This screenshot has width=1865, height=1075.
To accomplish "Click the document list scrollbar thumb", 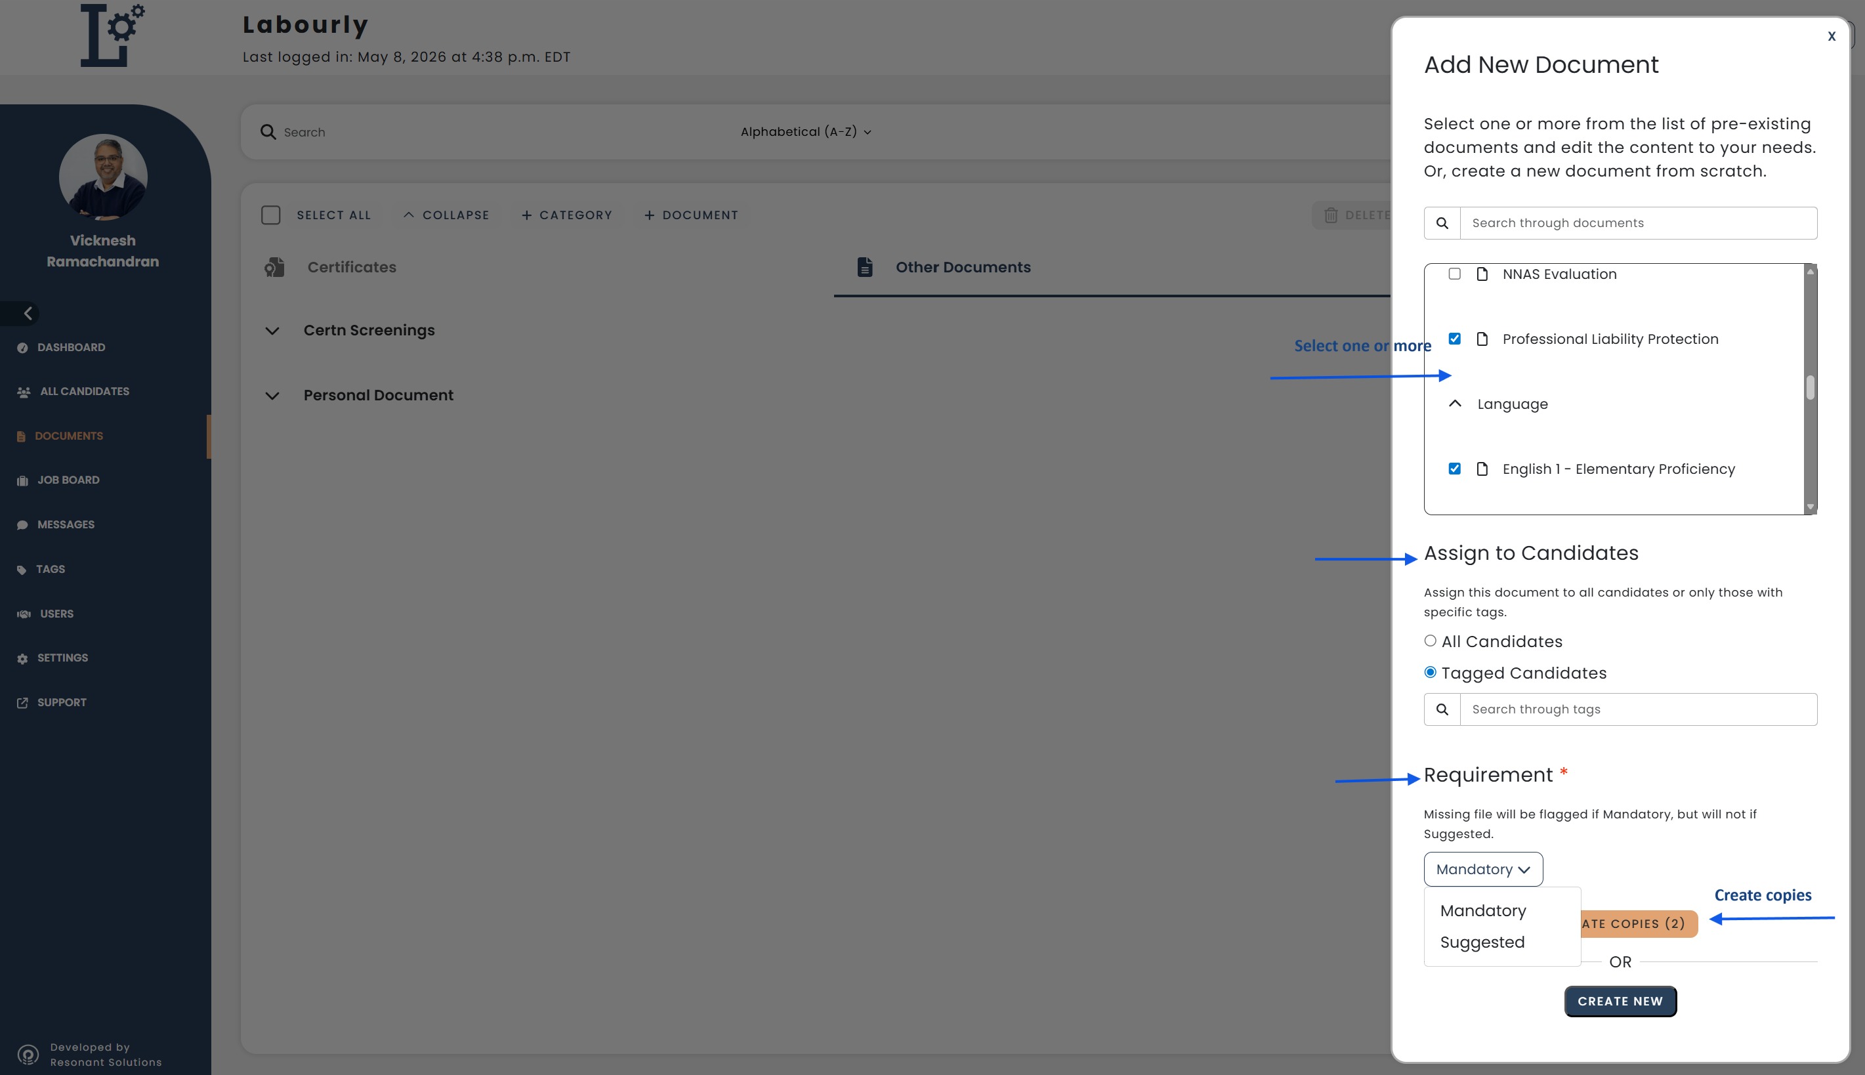I will click(1810, 388).
